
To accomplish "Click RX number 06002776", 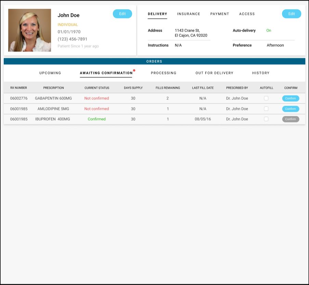I will (x=18, y=98).
